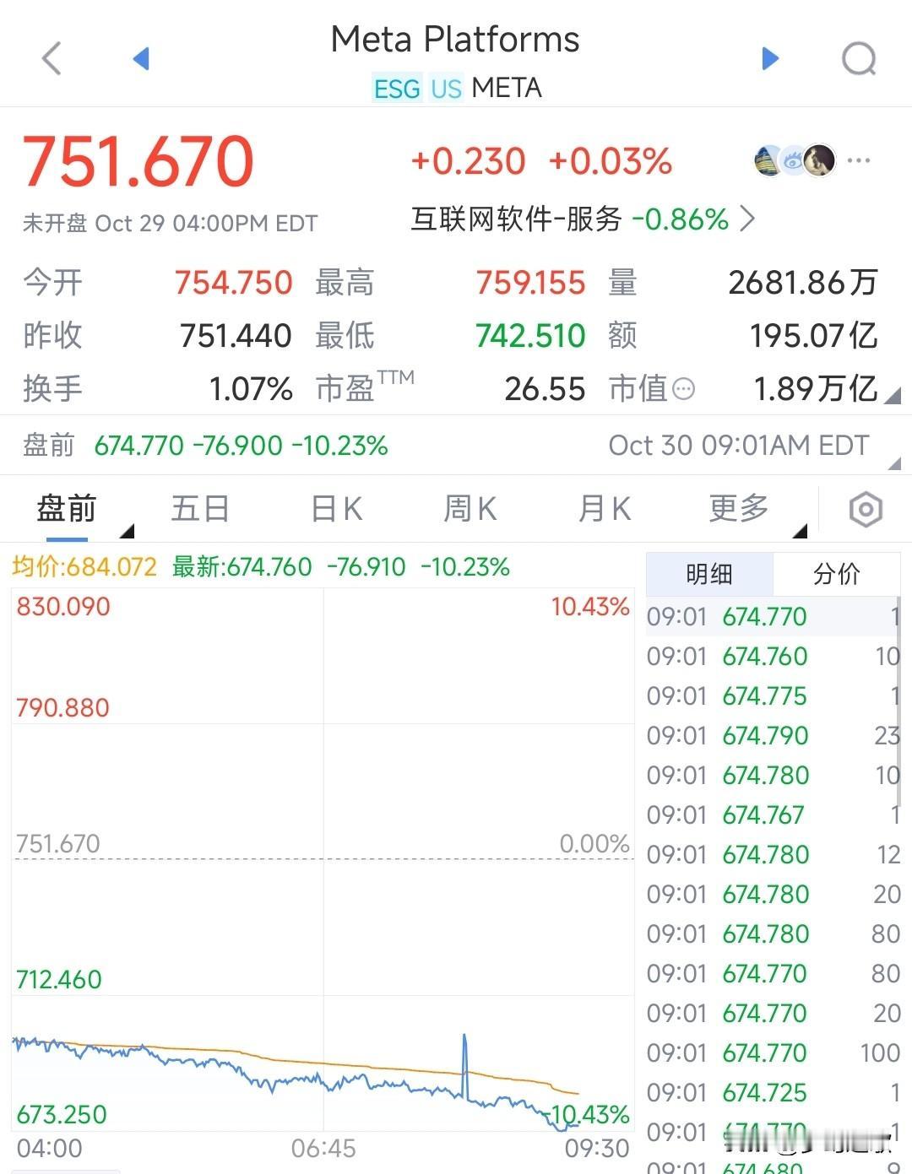Click the back arrow to leave Meta page
This screenshot has height=1174, width=912.
pyautogui.click(x=51, y=57)
